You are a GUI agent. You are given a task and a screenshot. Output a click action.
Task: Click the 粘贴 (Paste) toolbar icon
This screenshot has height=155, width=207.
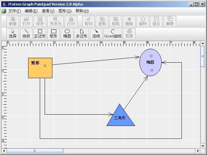[x=116, y=22]
